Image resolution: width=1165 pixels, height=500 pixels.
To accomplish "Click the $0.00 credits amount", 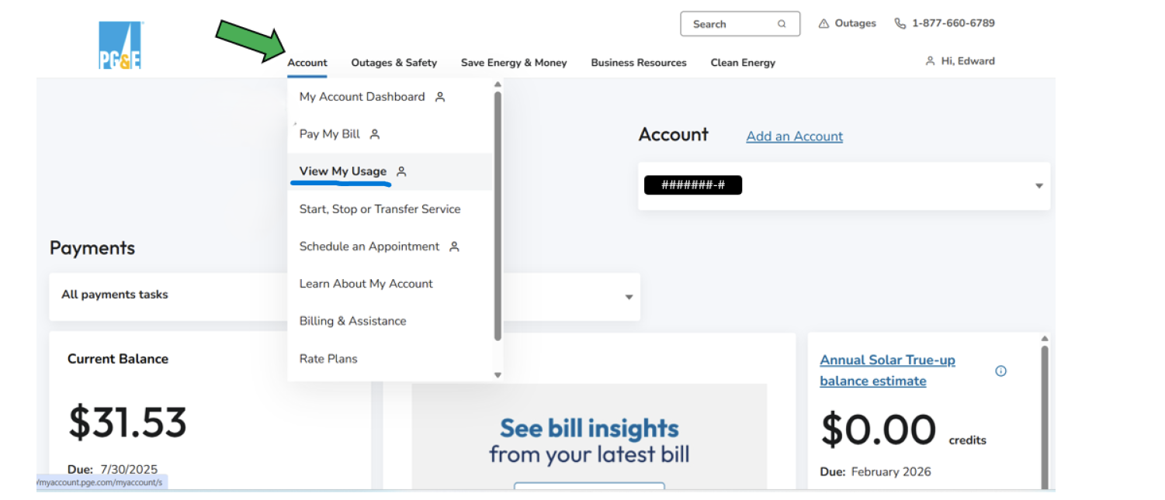I will point(878,430).
